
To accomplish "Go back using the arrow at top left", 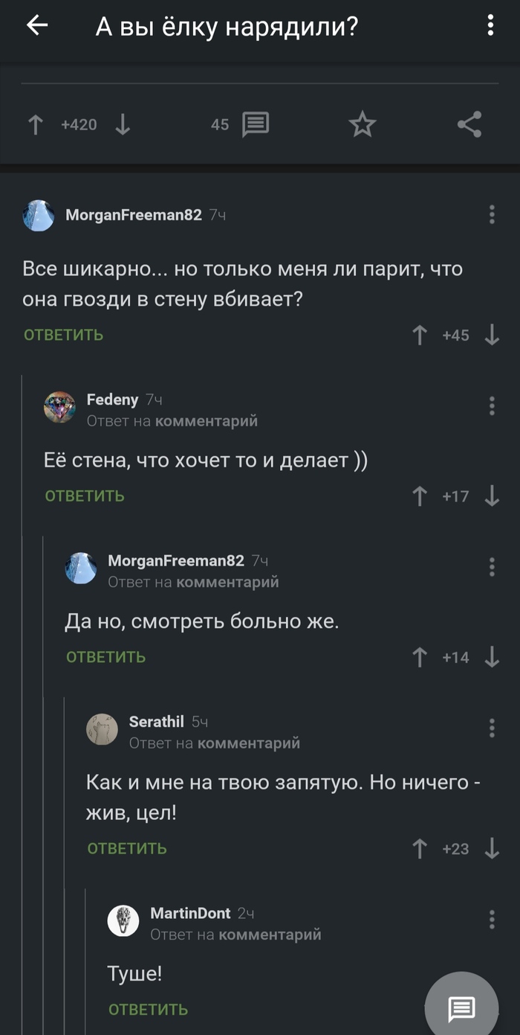I will coord(36,25).
